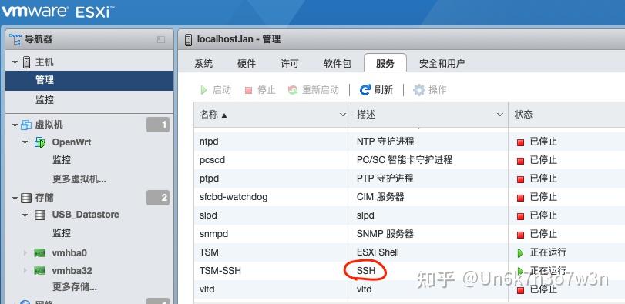Collapse the 主机 tree node
Image resolution: width=625 pixels, height=304 pixels.
pos(15,62)
